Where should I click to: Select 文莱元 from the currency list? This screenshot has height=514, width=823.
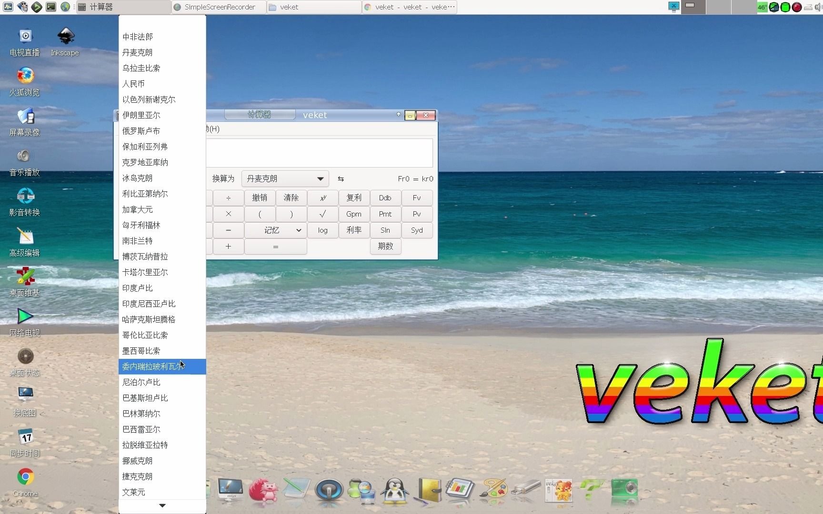pos(162,492)
